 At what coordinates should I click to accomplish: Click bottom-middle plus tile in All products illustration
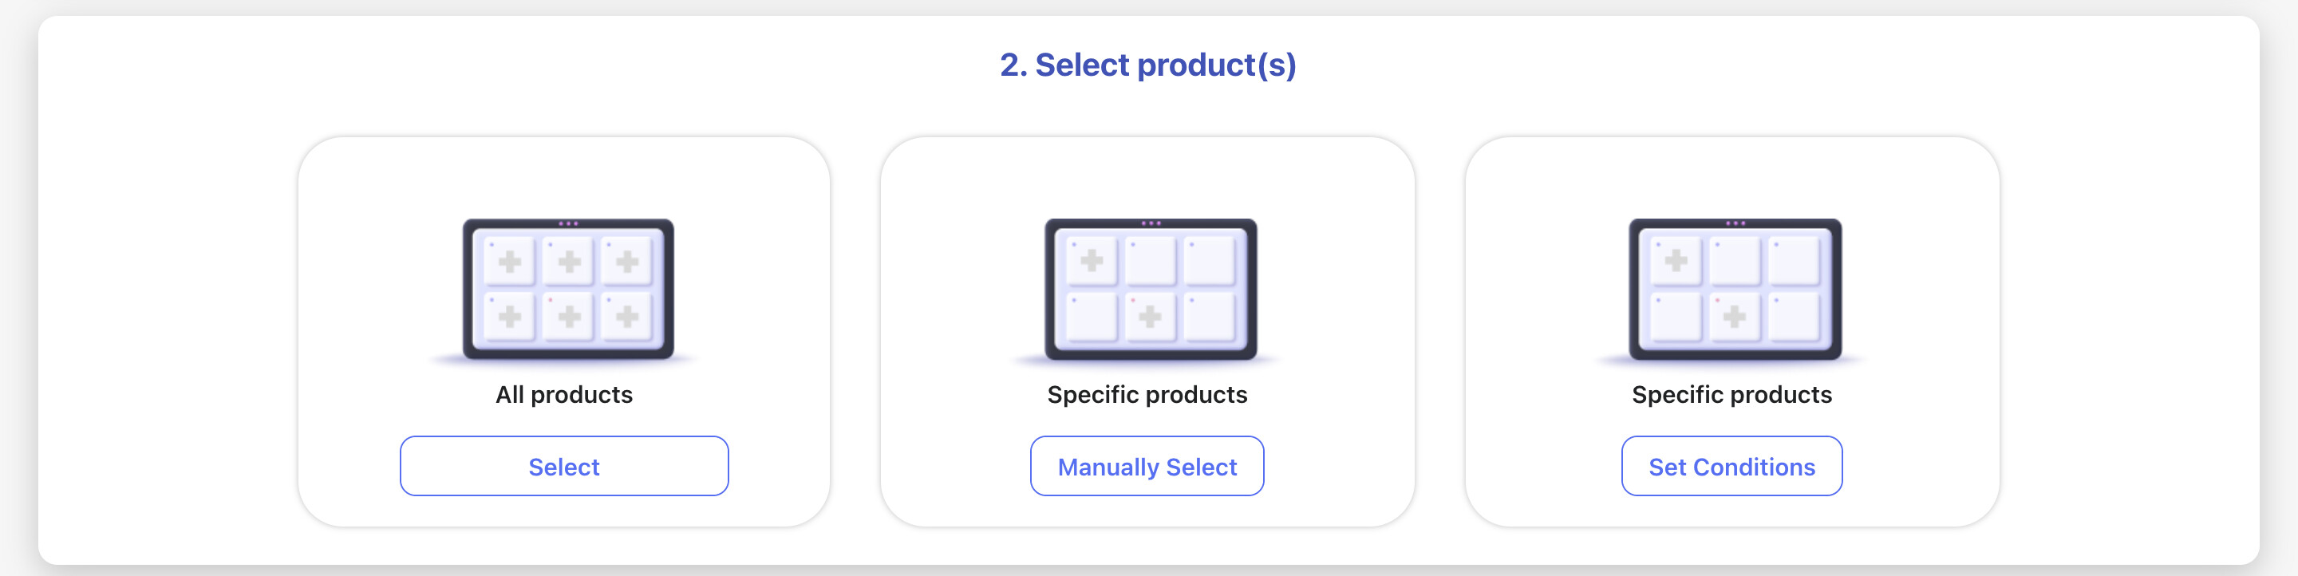(568, 317)
